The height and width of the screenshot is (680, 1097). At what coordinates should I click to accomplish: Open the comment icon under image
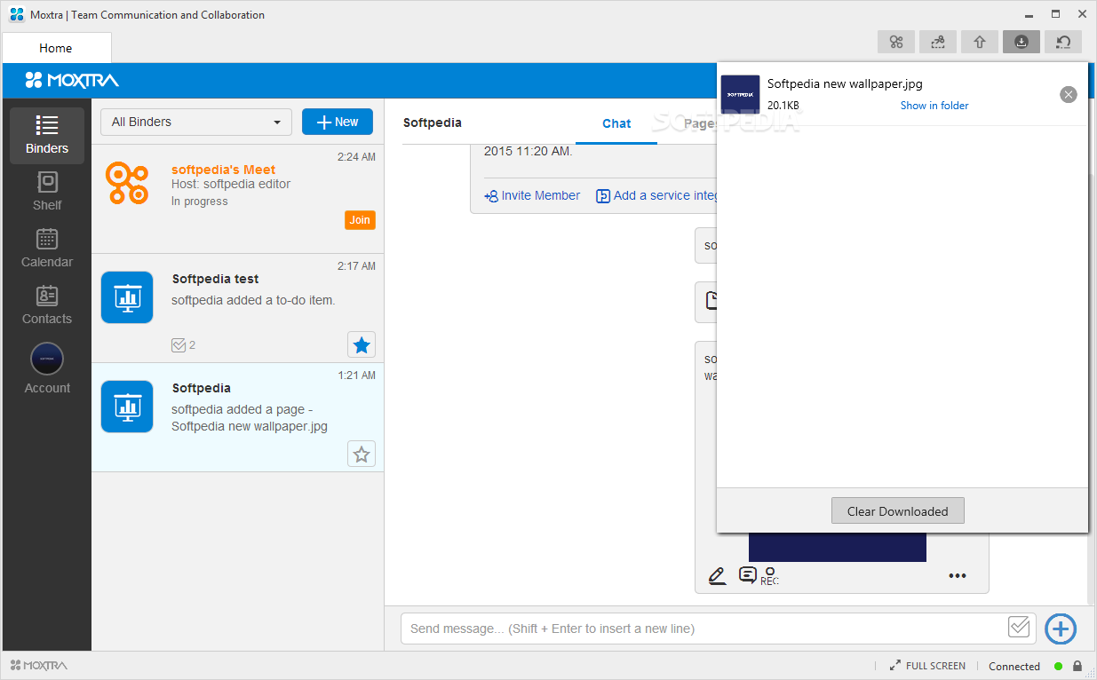[x=748, y=575]
